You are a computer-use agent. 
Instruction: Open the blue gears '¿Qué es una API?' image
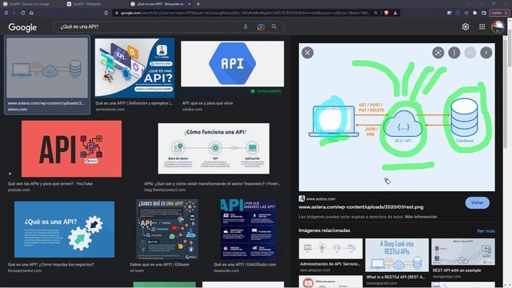point(64,230)
